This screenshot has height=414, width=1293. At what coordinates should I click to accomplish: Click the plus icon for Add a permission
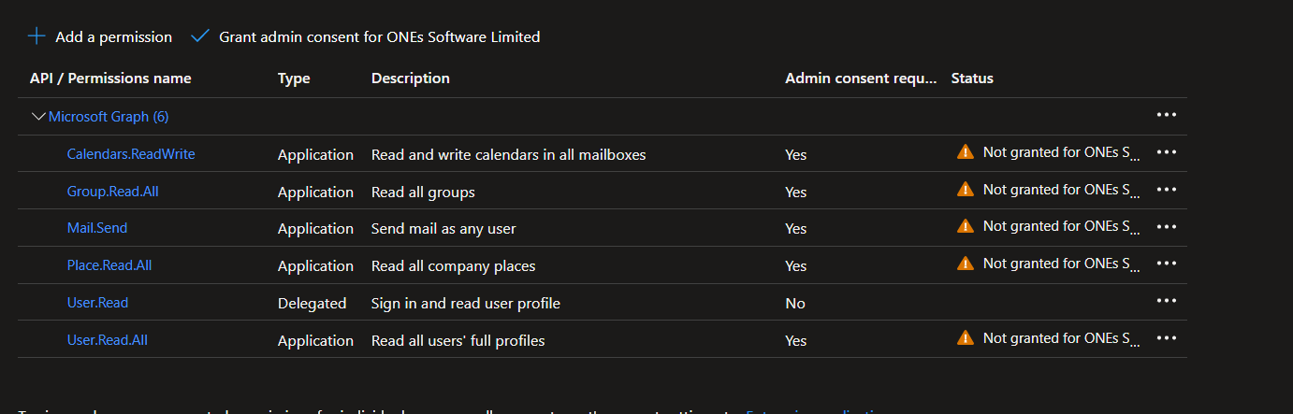pos(36,36)
